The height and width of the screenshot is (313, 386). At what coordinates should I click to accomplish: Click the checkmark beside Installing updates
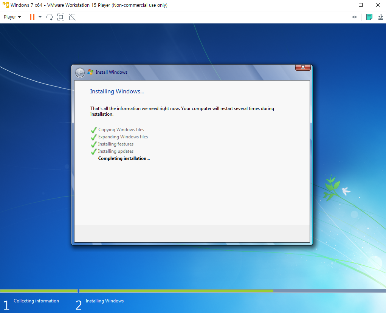pyautogui.click(x=93, y=152)
